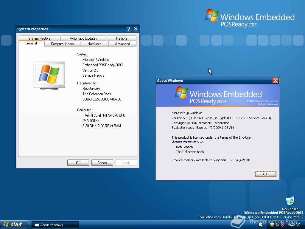Click the Windows monitor logo in System Properties
The image size is (305, 229).
click(49, 76)
